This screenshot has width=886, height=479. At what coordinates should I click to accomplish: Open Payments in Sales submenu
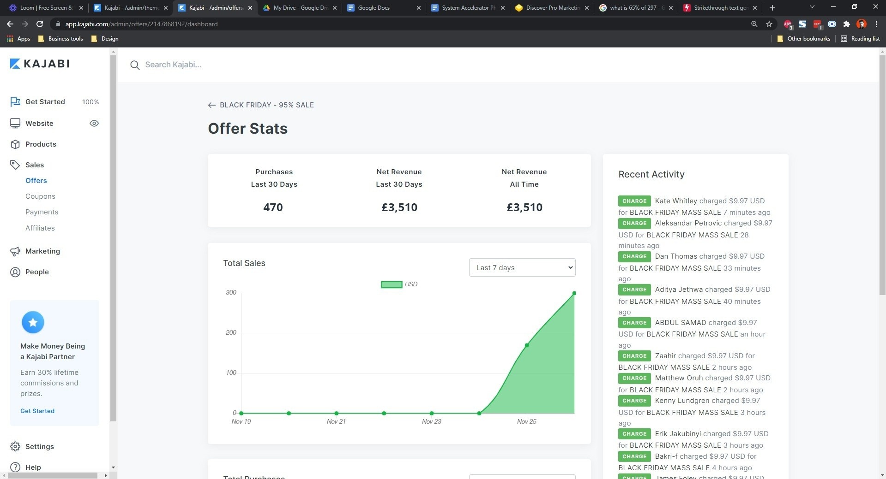[x=42, y=212]
